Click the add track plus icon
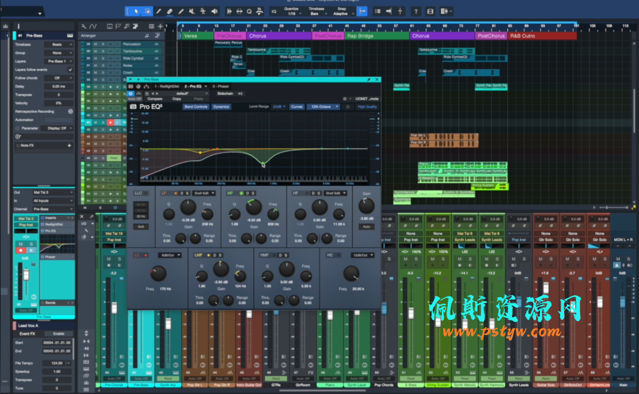This screenshot has width=639, height=394. coord(160,27)
